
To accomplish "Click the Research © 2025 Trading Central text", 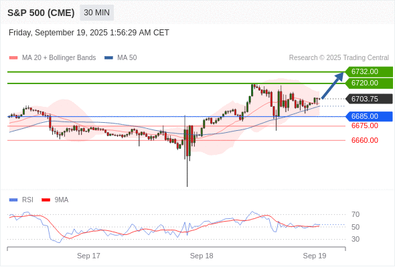I will point(339,58).
